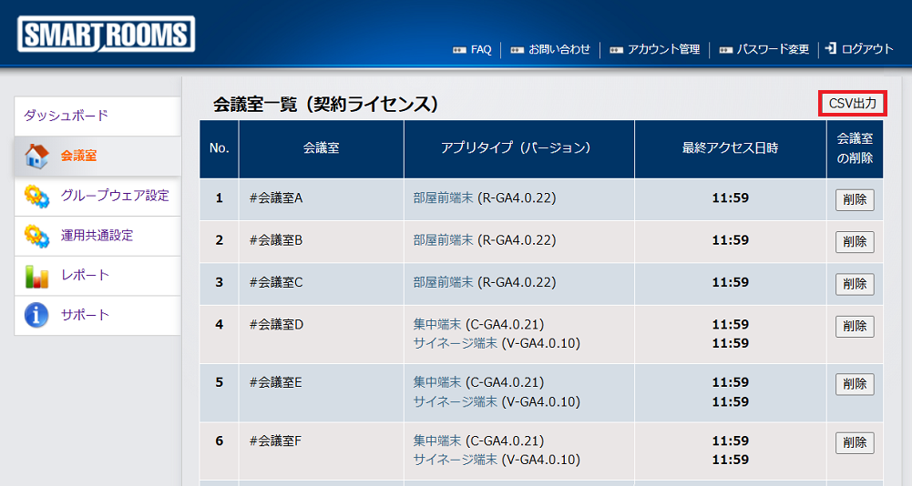Click the small icon beside FAQ
This screenshot has height=486, width=912.
[x=459, y=50]
